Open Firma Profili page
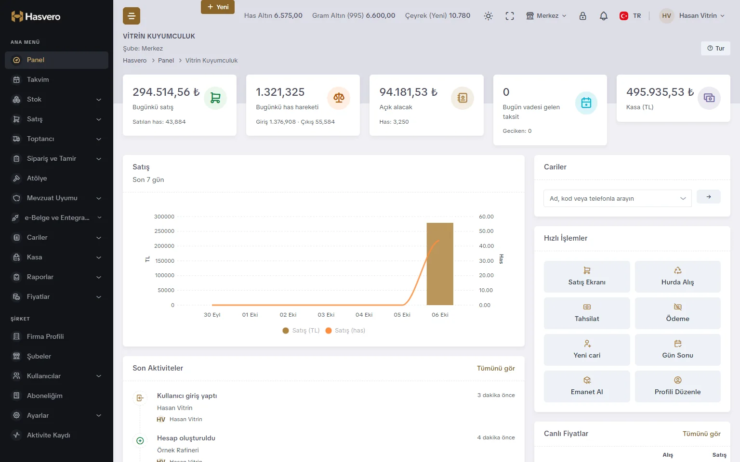 click(56, 337)
